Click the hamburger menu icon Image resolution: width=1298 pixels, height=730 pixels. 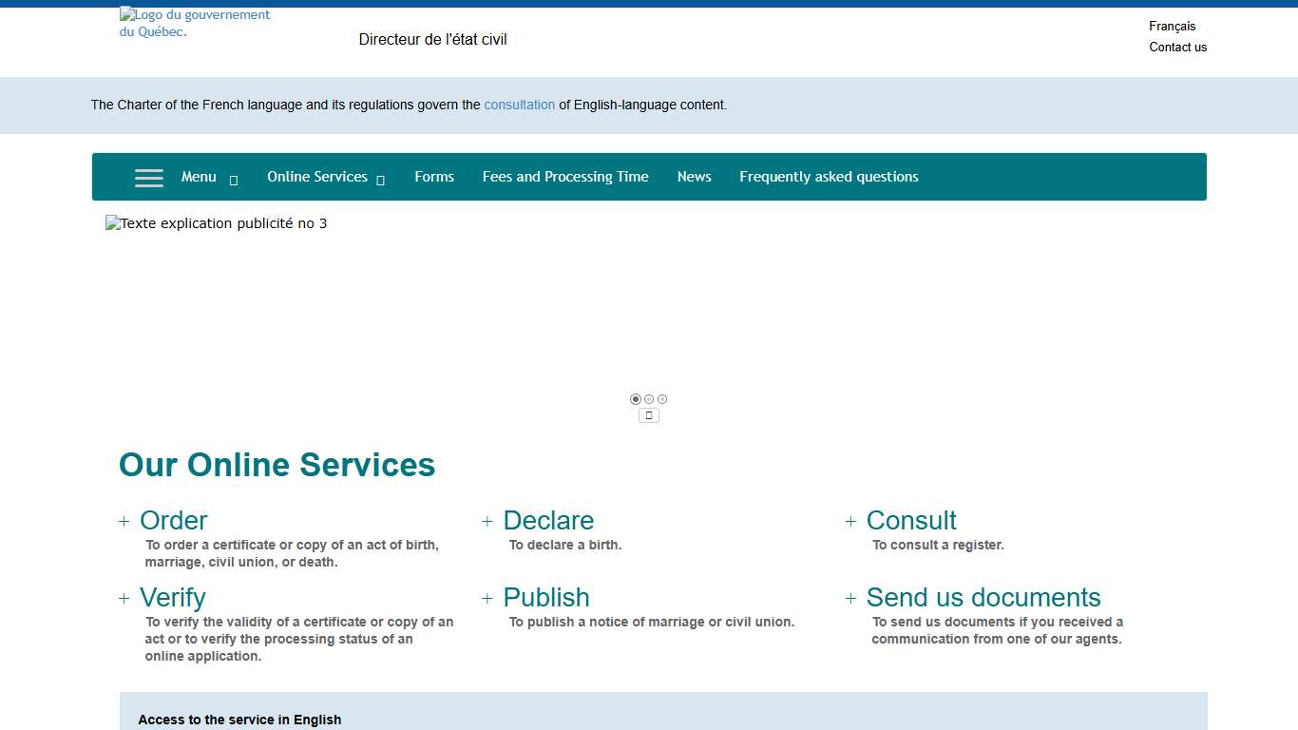click(148, 178)
